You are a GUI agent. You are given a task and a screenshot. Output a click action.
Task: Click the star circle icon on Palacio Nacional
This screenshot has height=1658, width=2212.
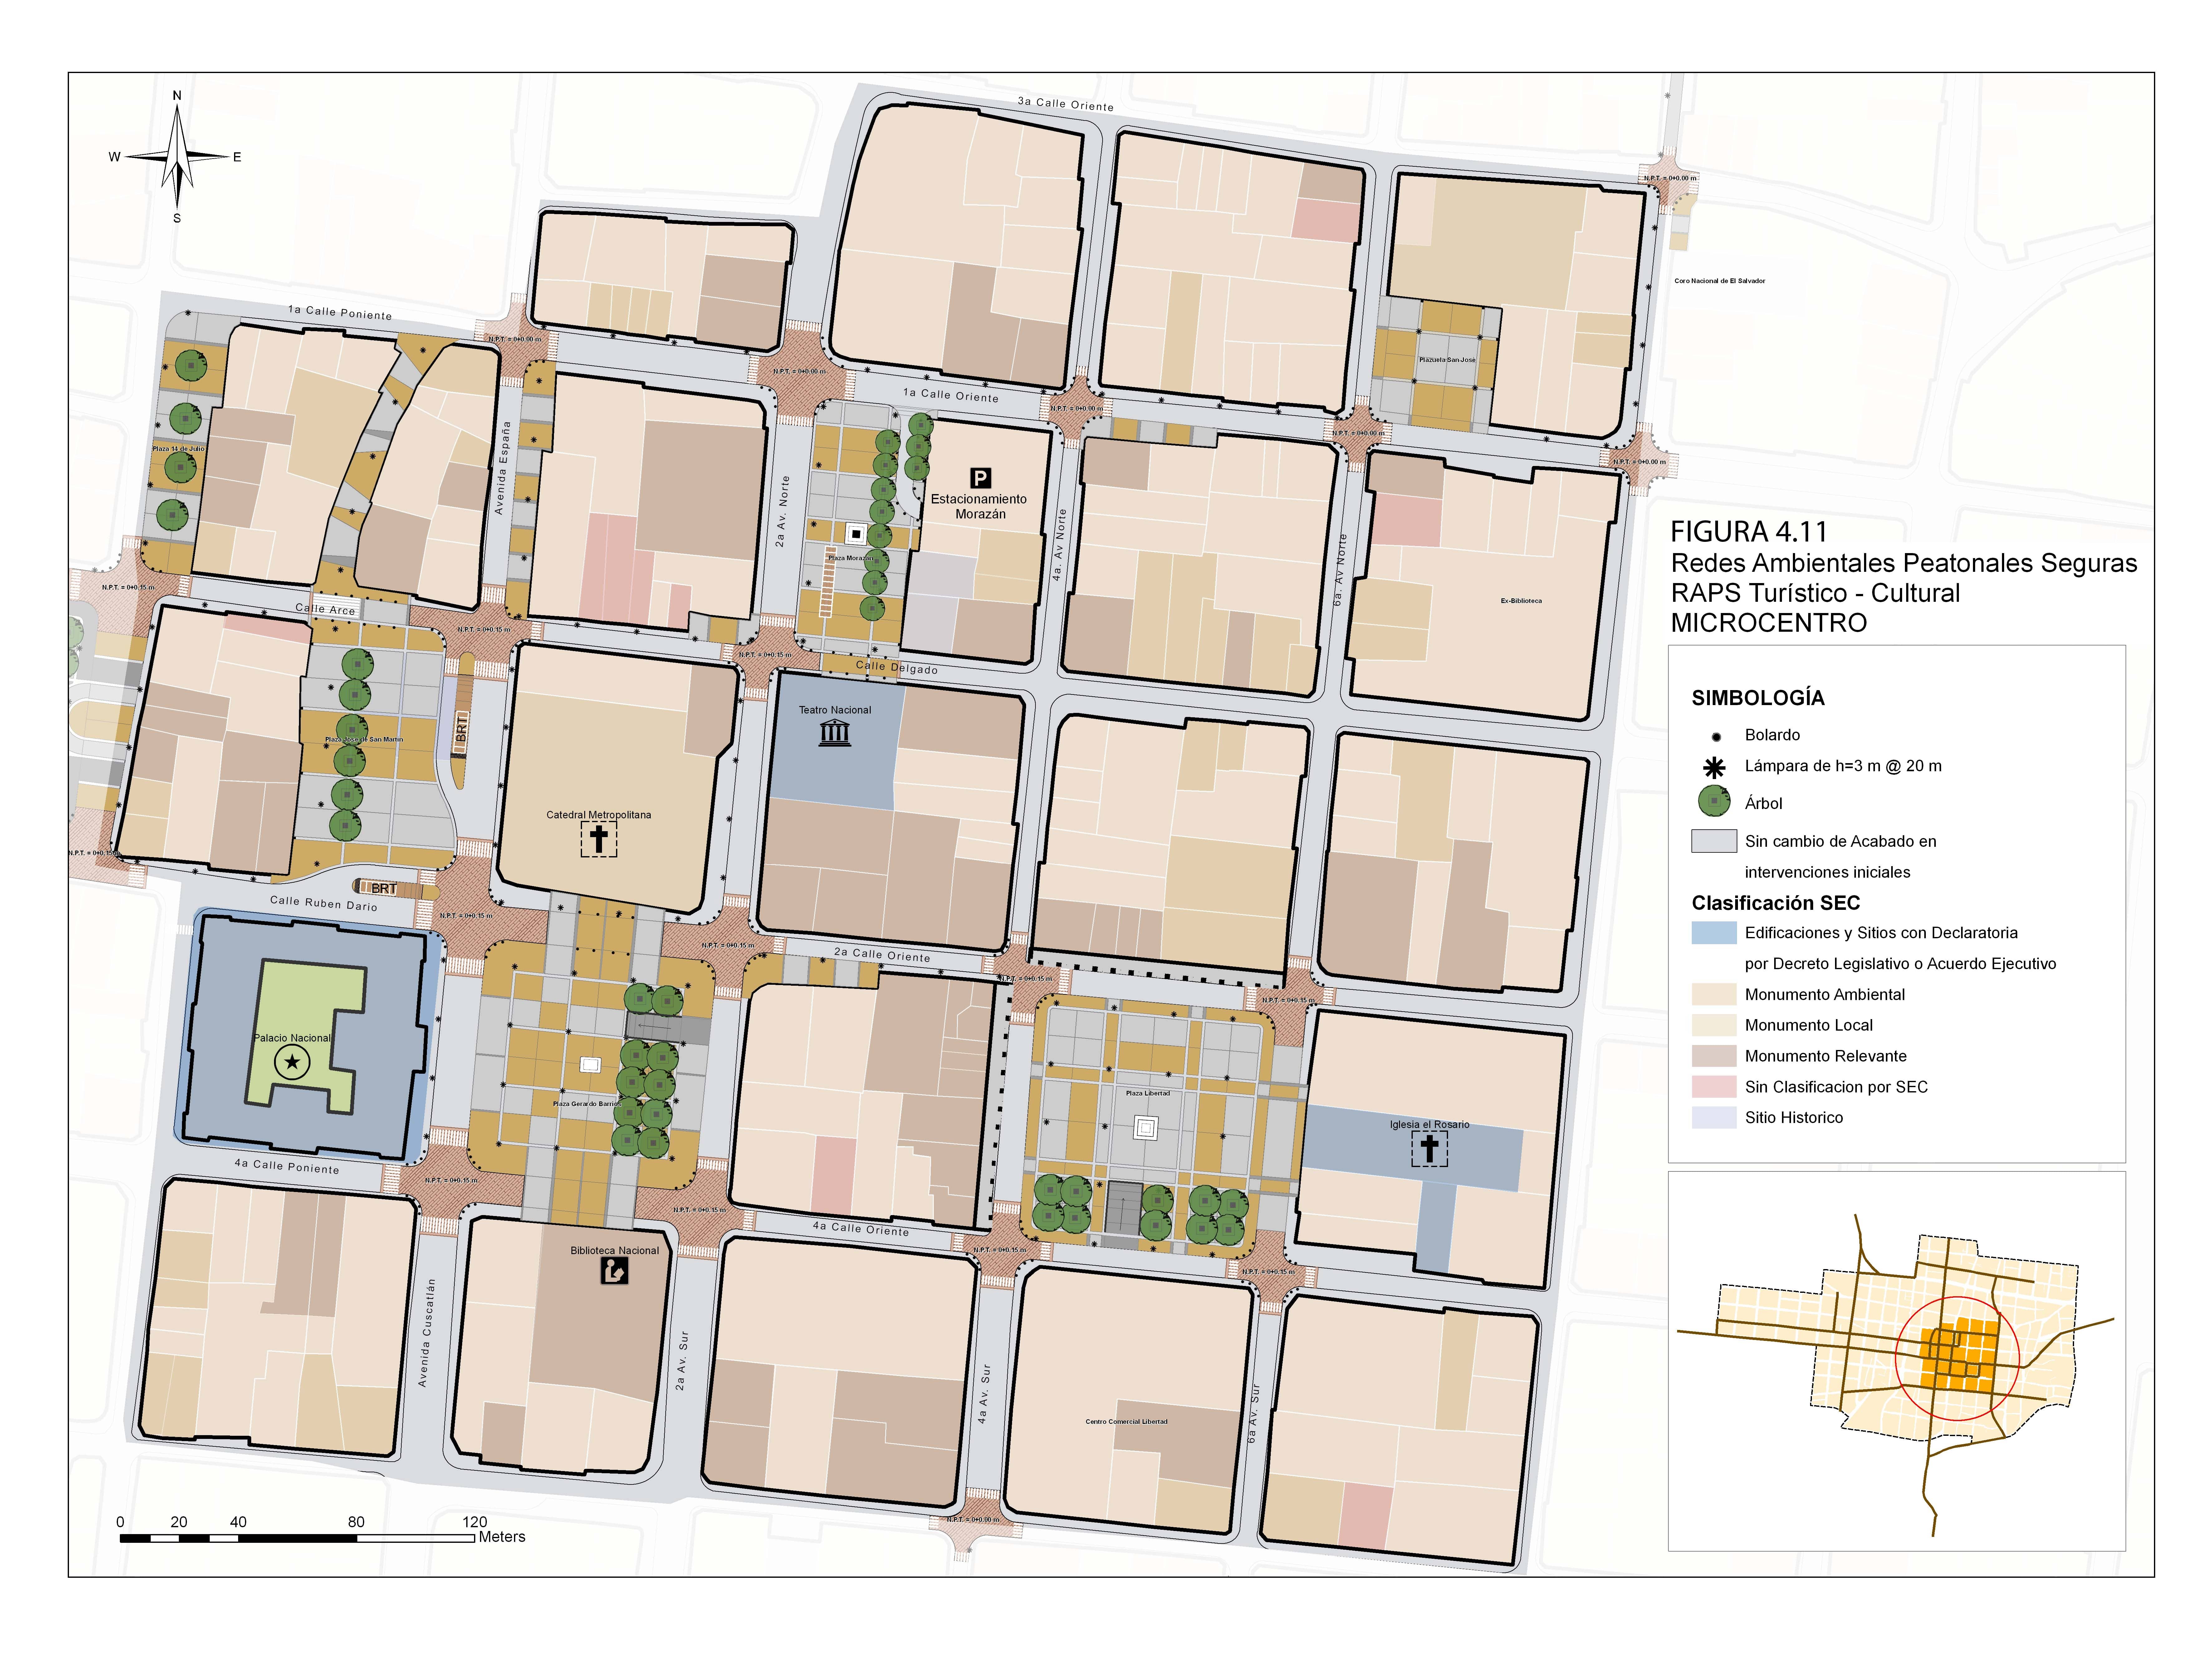(292, 1062)
